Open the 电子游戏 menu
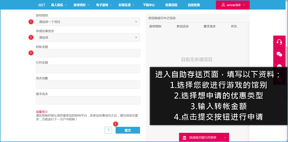Screen dimensions: 288x142 [104, 5]
